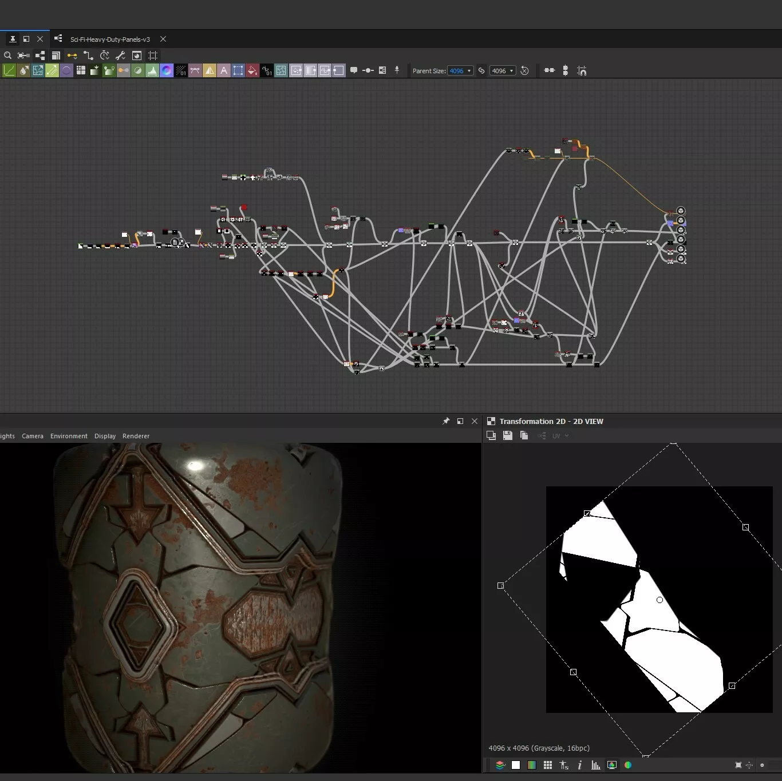The height and width of the screenshot is (781, 782).
Task: Toggle snap-to-grid magnet in graph toolbar
Action: pyautogui.click(x=582, y=70)
